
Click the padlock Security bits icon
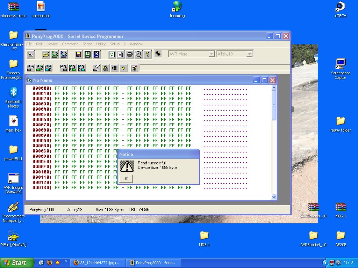tap(106, 68)
